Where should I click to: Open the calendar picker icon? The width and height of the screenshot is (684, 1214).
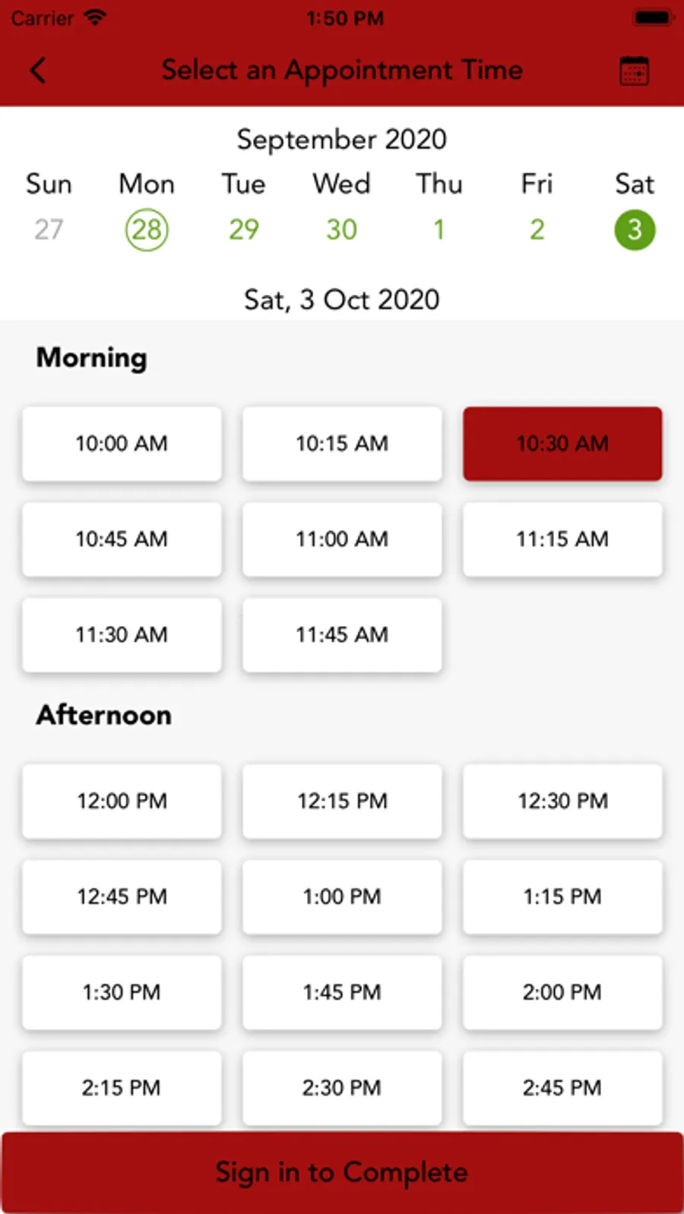pyautogui.click(x=633, y=71)
